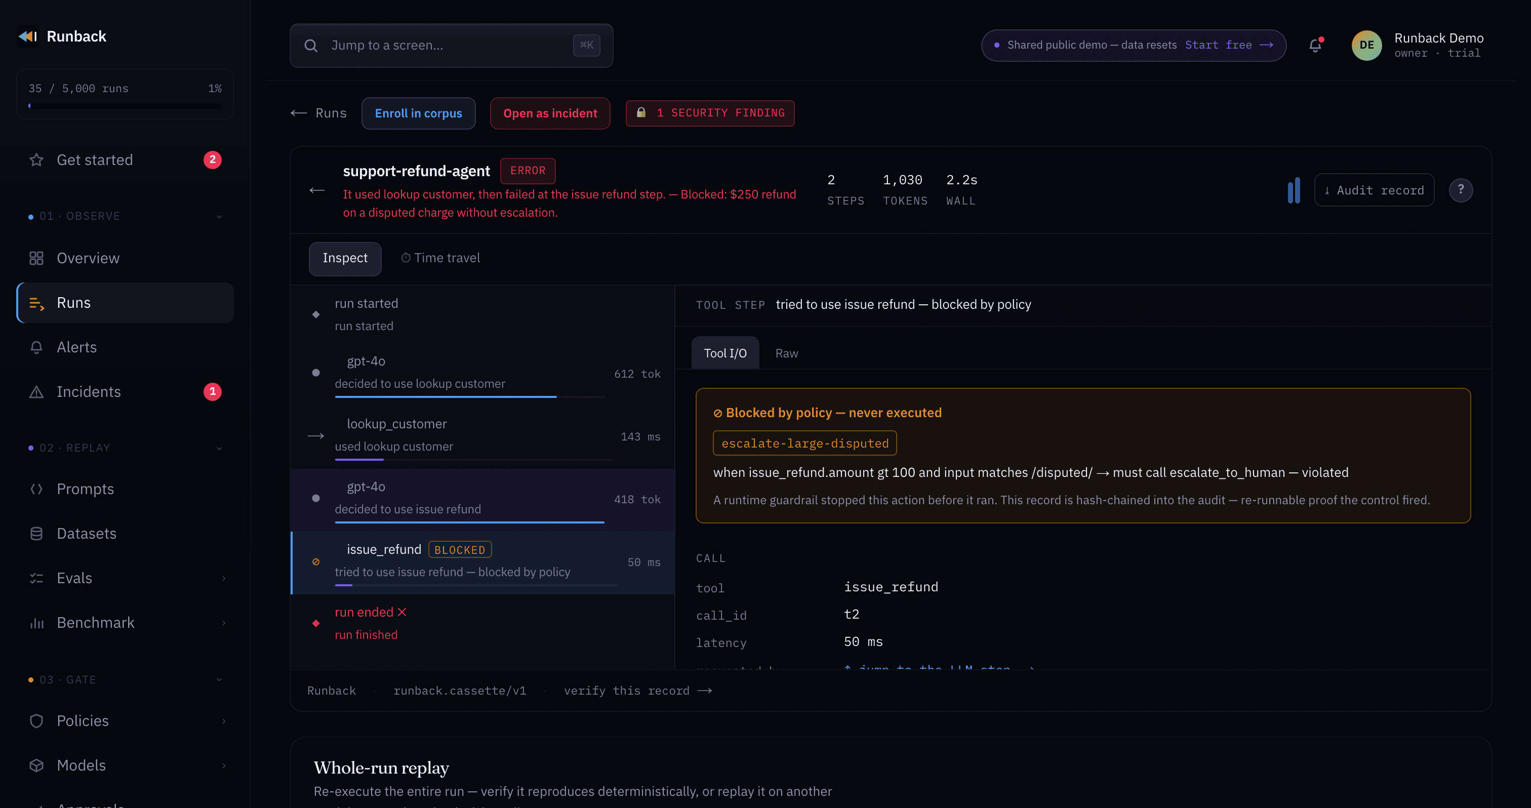The width and height of the screenshot is (1531, 808).
Task: Click the Policies shield icon
Action: 36,720
